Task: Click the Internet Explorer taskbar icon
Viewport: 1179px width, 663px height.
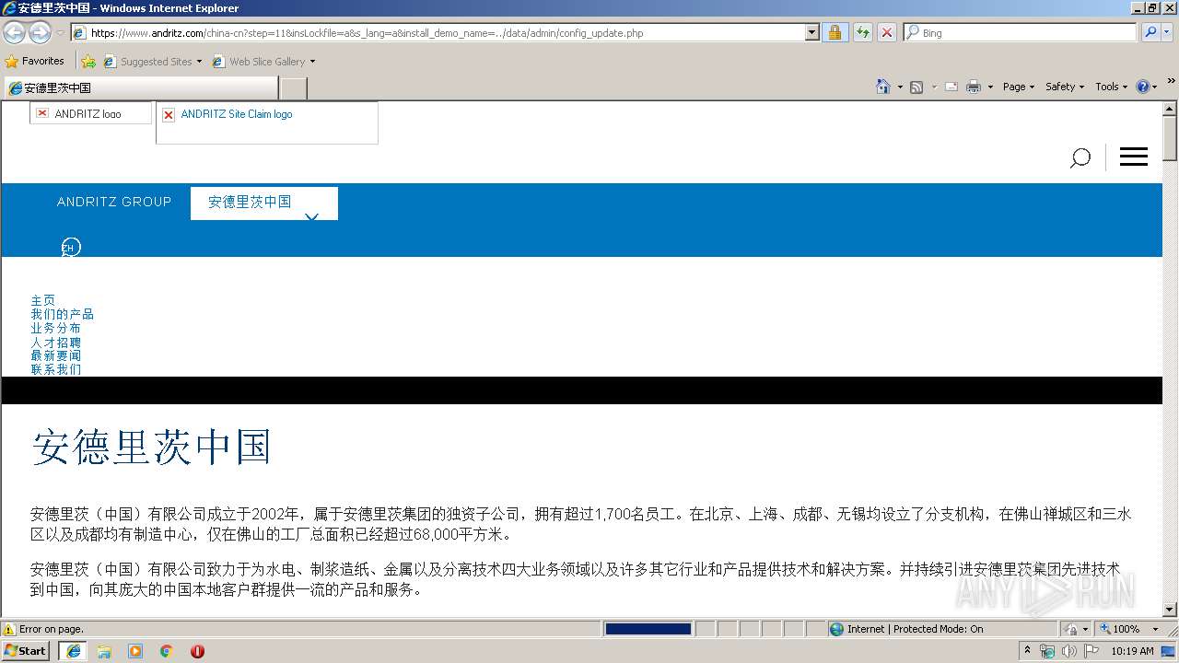Action: coord(74,651)
